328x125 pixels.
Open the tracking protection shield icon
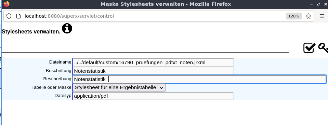(x=9, y=16)
